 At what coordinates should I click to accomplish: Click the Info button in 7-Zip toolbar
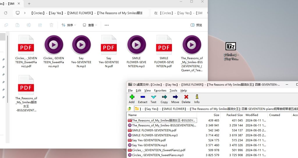point(197,99)
